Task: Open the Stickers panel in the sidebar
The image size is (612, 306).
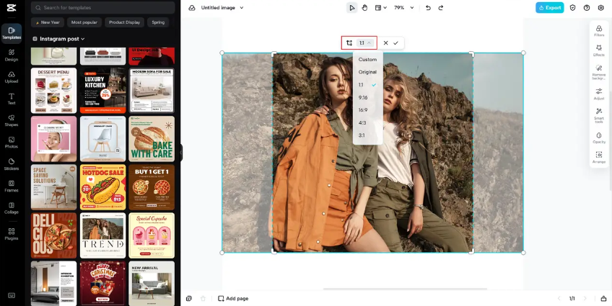Action: click(x=11, y=163)
